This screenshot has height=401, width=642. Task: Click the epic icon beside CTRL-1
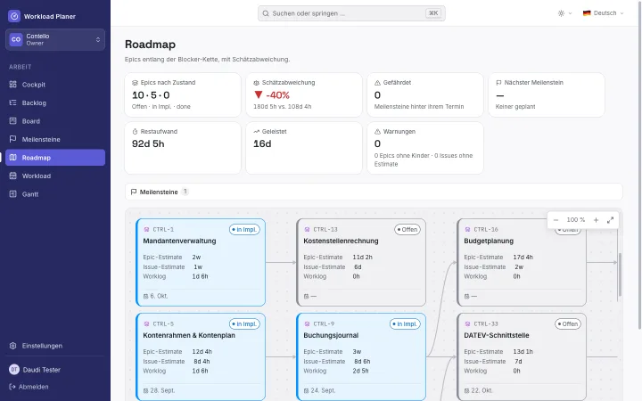tap(146, 230)
